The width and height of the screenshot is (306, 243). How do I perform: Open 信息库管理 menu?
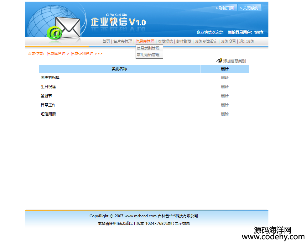[x=145, y=41]
